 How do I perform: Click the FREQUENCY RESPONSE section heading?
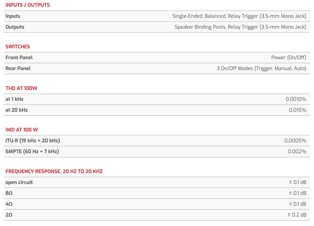(x=54, y=171)
